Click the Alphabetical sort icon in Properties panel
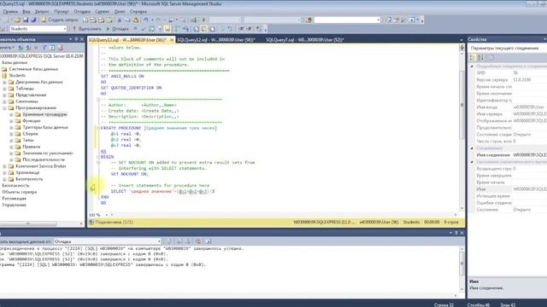547x307 pixels. point(480,57)
